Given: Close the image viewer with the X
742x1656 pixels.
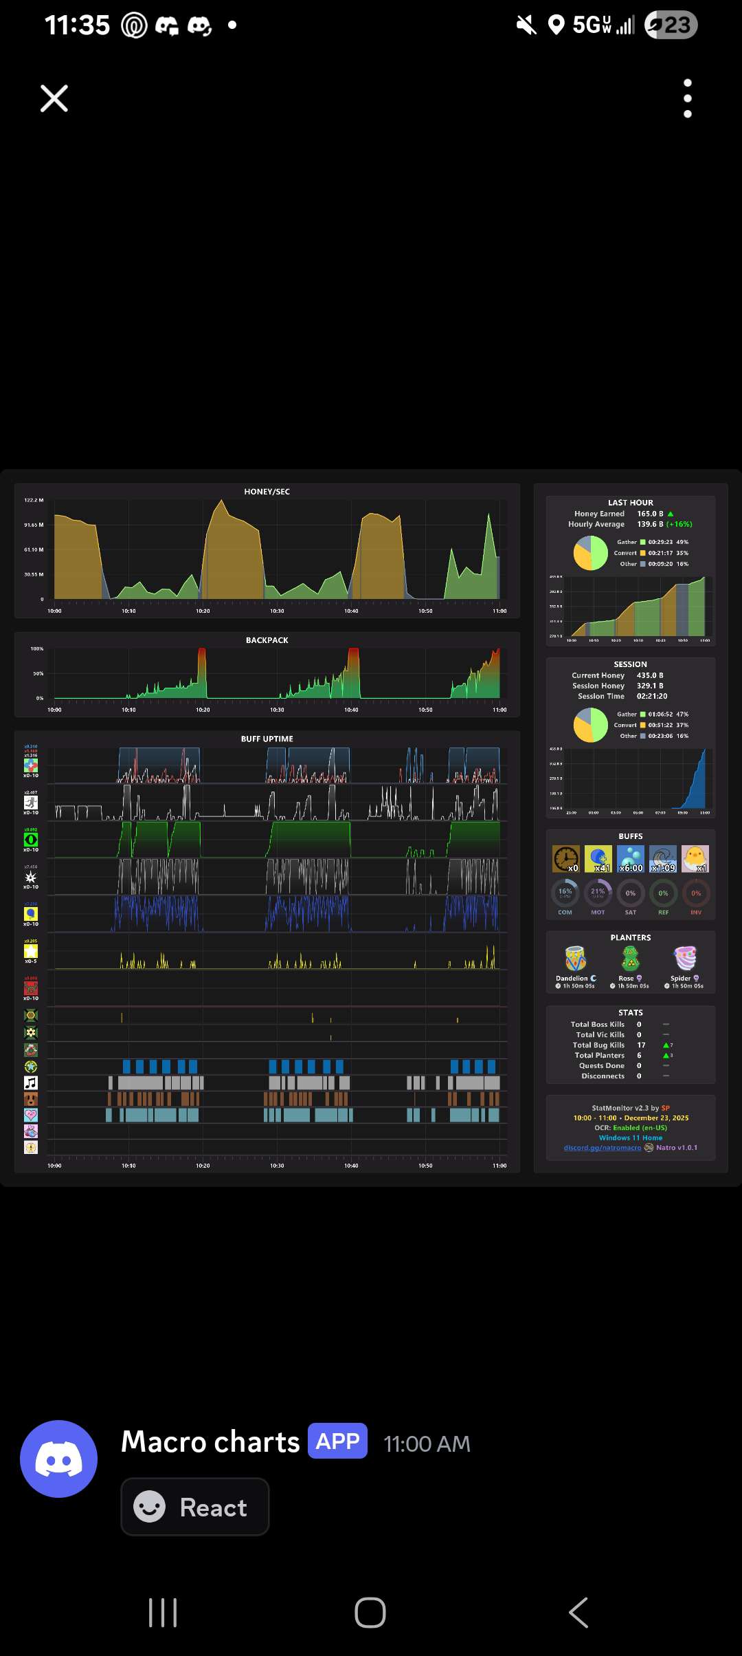Looking at the screenshot, I should [x=54, y=98].
